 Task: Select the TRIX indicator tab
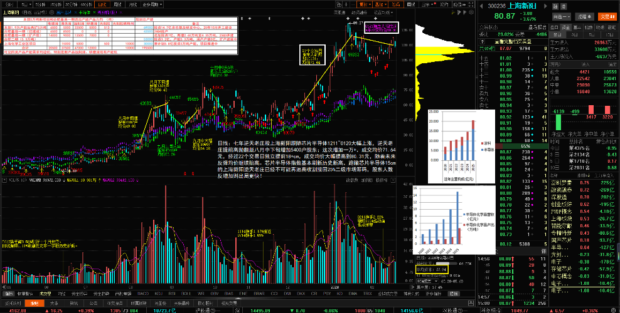pyautogui.click(x=367, y=294)
